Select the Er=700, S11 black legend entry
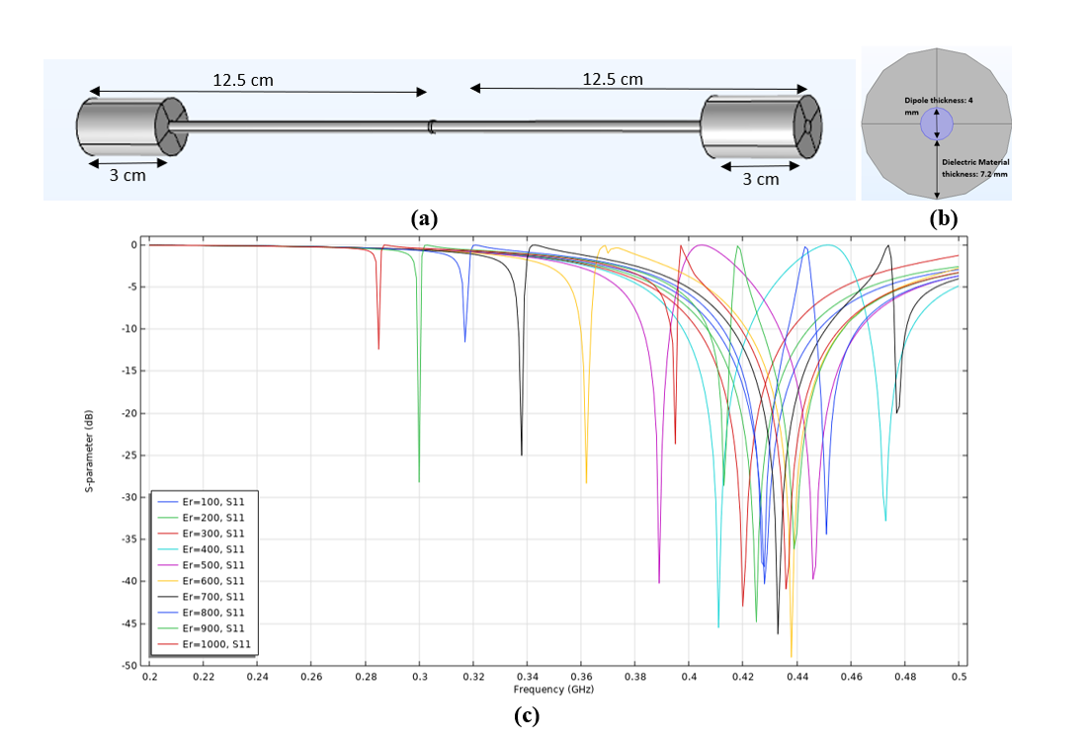Screen dimensions: 1088x742 pos(203,597)
